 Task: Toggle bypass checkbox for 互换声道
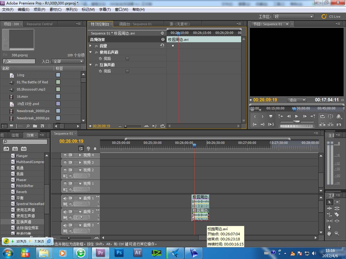pos(127,71)
